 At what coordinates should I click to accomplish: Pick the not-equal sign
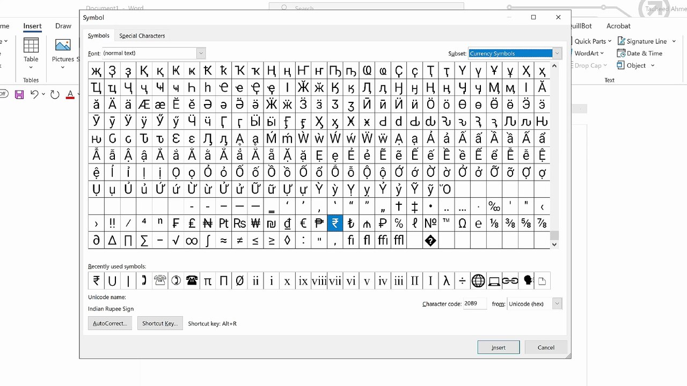[239, 241]
